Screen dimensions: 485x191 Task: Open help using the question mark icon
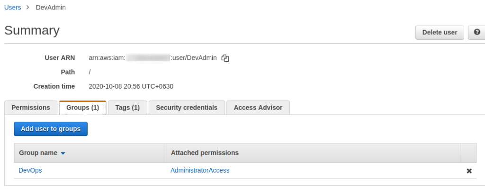pyautogui.click(x=476, y=33)
